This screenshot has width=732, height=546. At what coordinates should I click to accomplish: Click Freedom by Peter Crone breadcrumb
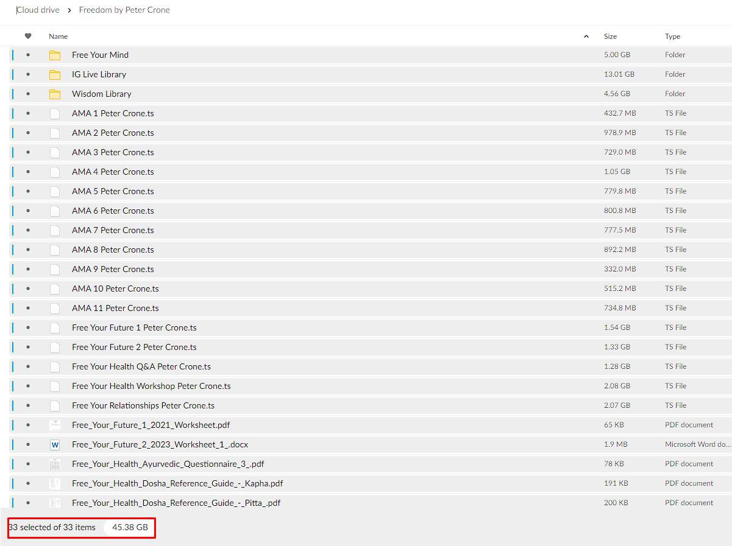[124, 10]
